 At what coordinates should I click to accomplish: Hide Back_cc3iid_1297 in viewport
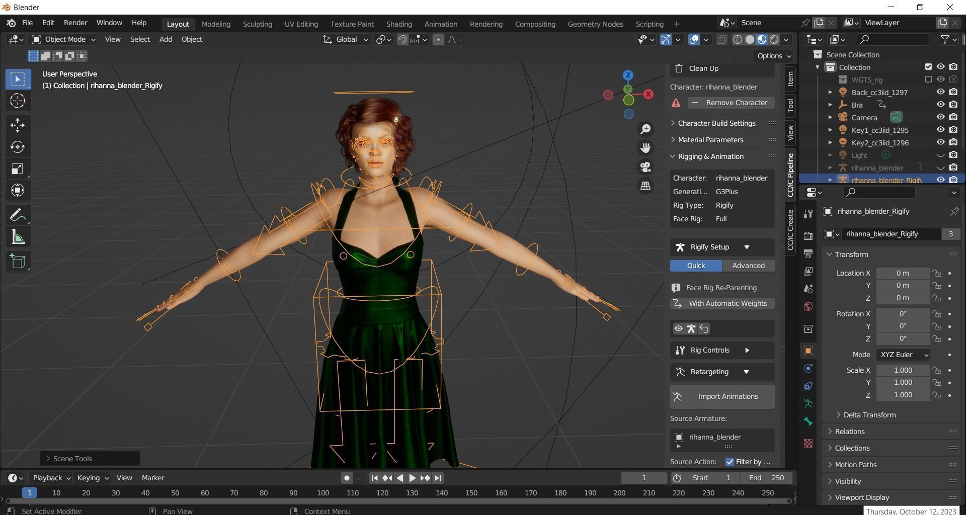point(940,92)
